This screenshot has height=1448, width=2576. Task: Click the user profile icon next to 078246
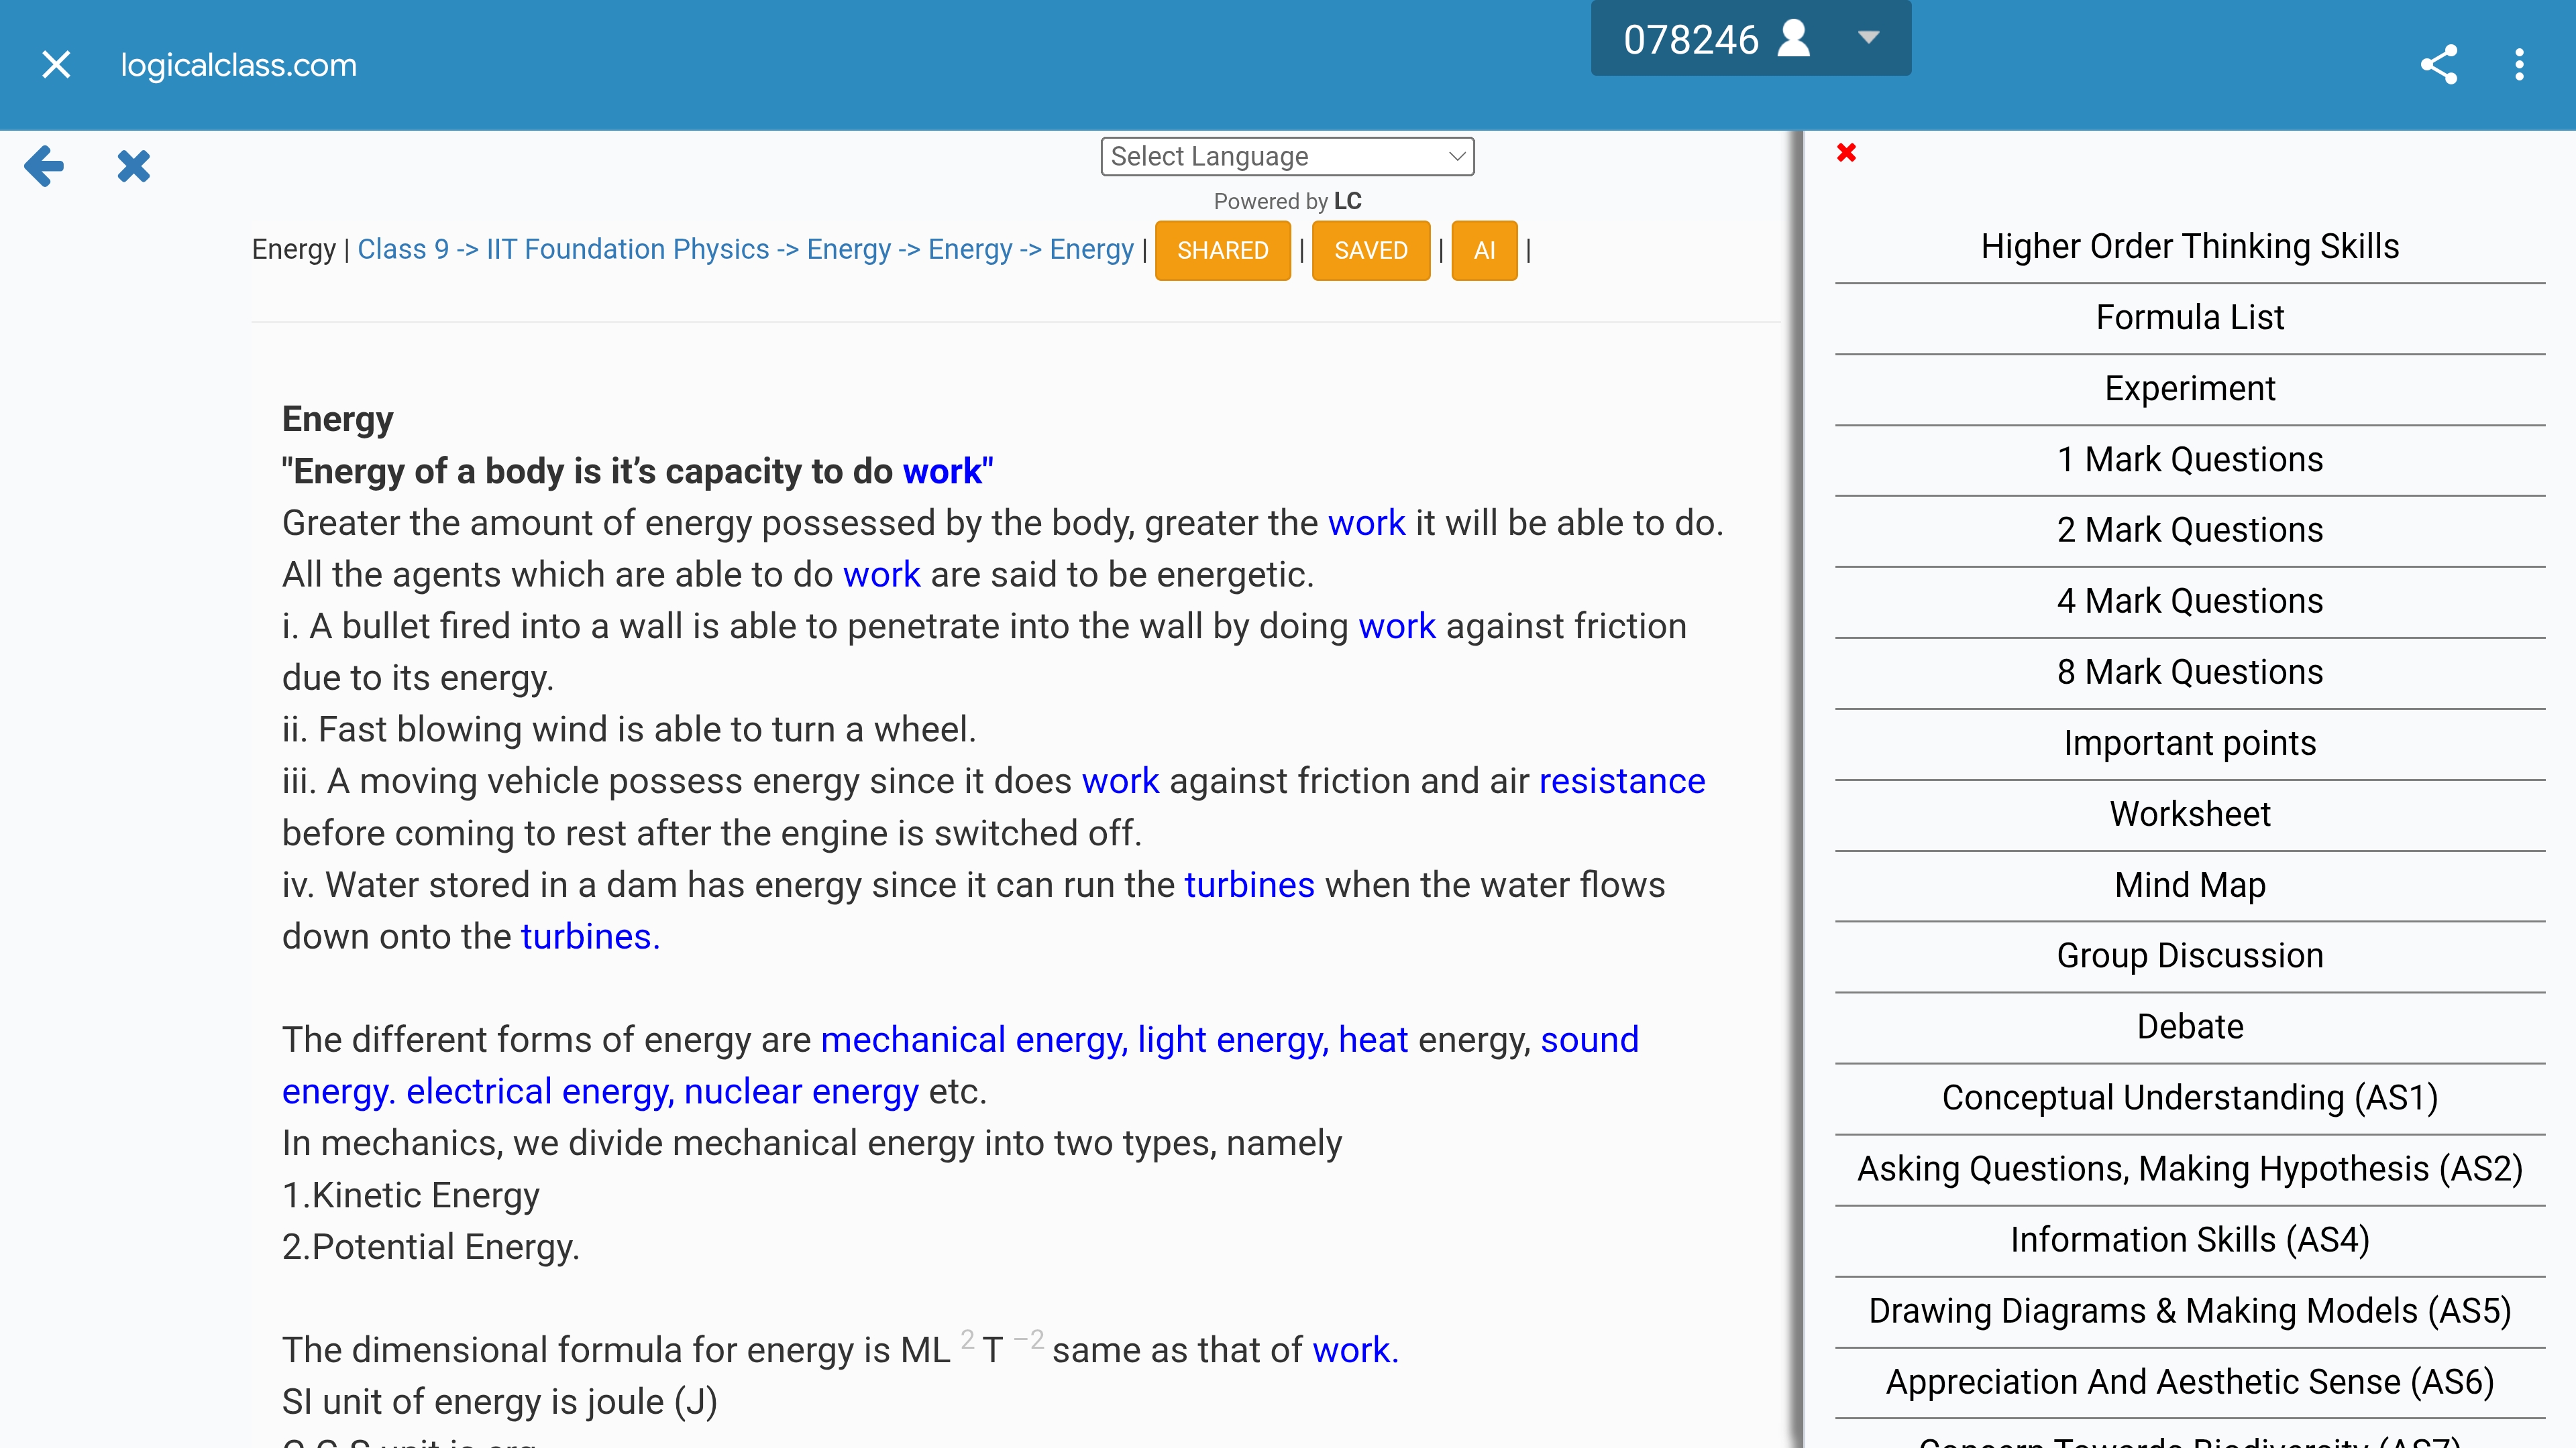click(x=1794, y=39)
